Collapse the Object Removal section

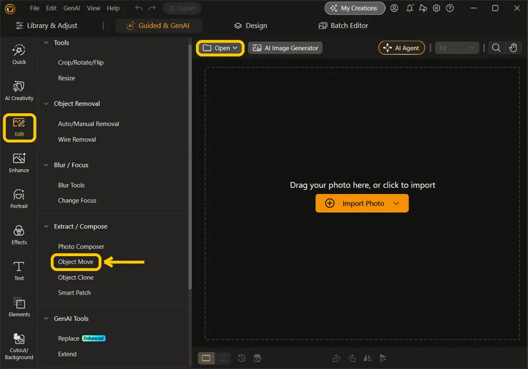[x=46, y=103]
